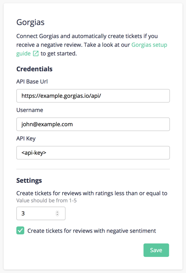
Task: Save the Gorgias integration settings
Action: point(156,250)
